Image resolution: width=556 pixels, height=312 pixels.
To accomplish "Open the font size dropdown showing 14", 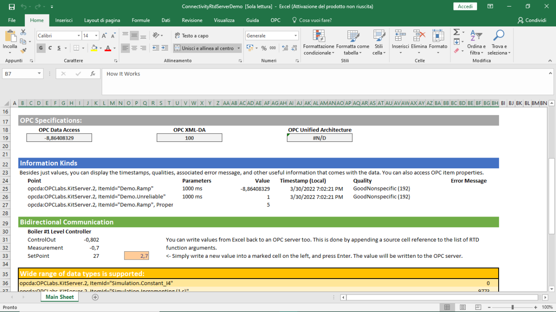I will (x=96, y=36).
